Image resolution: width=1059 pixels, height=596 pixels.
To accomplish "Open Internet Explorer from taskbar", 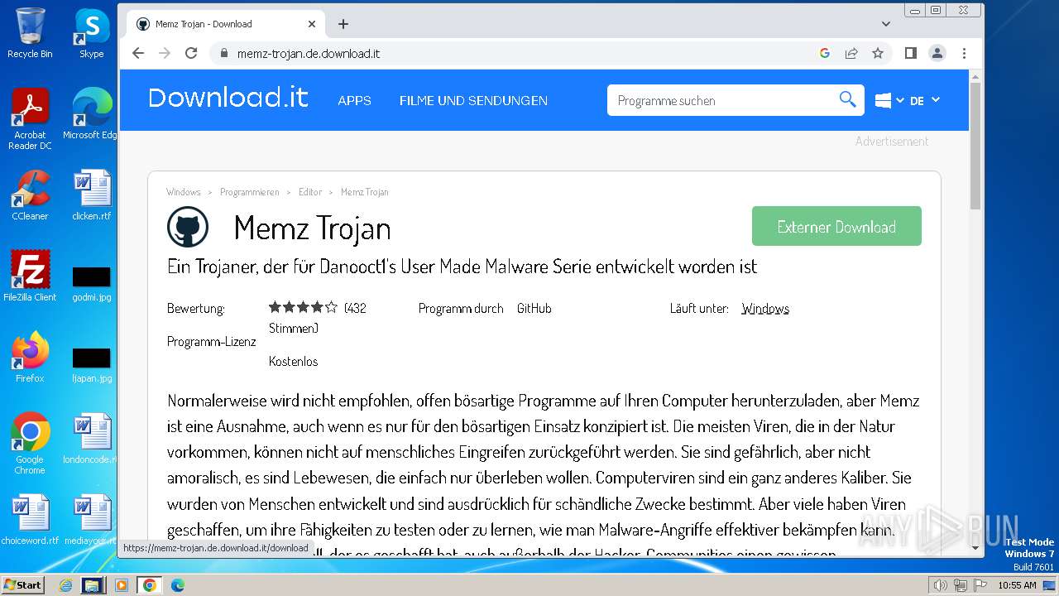I will click(x=65, y=585).
